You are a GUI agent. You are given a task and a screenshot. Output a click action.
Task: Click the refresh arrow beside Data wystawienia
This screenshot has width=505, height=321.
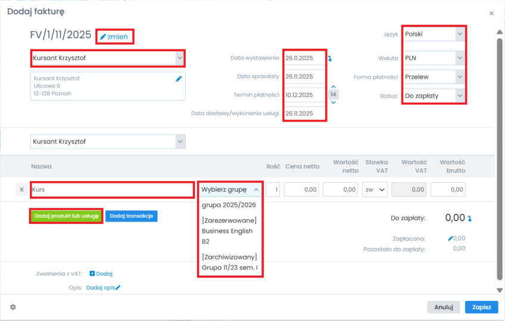coord(331,58)
